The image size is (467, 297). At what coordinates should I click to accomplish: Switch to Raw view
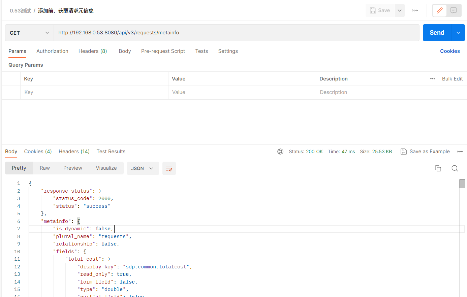[45, 168]
